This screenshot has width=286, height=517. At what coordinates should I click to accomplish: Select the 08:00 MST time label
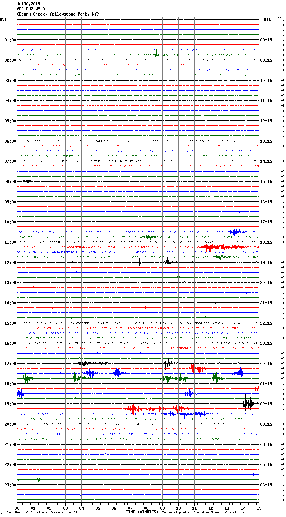point(10,182)
